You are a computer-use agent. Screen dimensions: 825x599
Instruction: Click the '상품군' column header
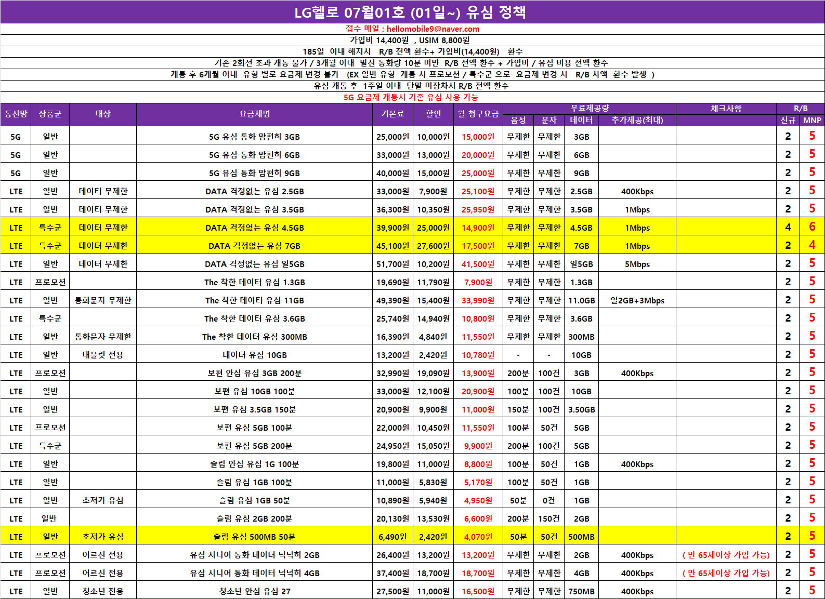click(x=50, y=114)
